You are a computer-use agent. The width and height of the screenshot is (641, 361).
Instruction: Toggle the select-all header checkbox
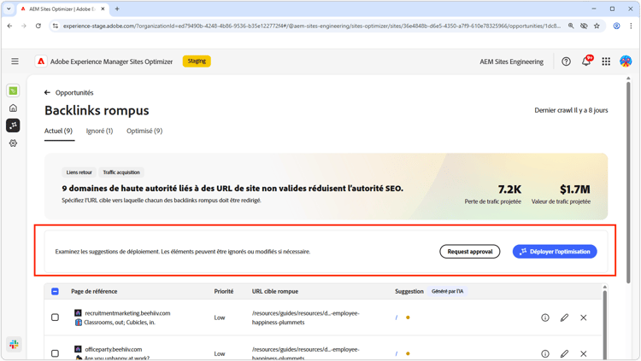[56, 291]
